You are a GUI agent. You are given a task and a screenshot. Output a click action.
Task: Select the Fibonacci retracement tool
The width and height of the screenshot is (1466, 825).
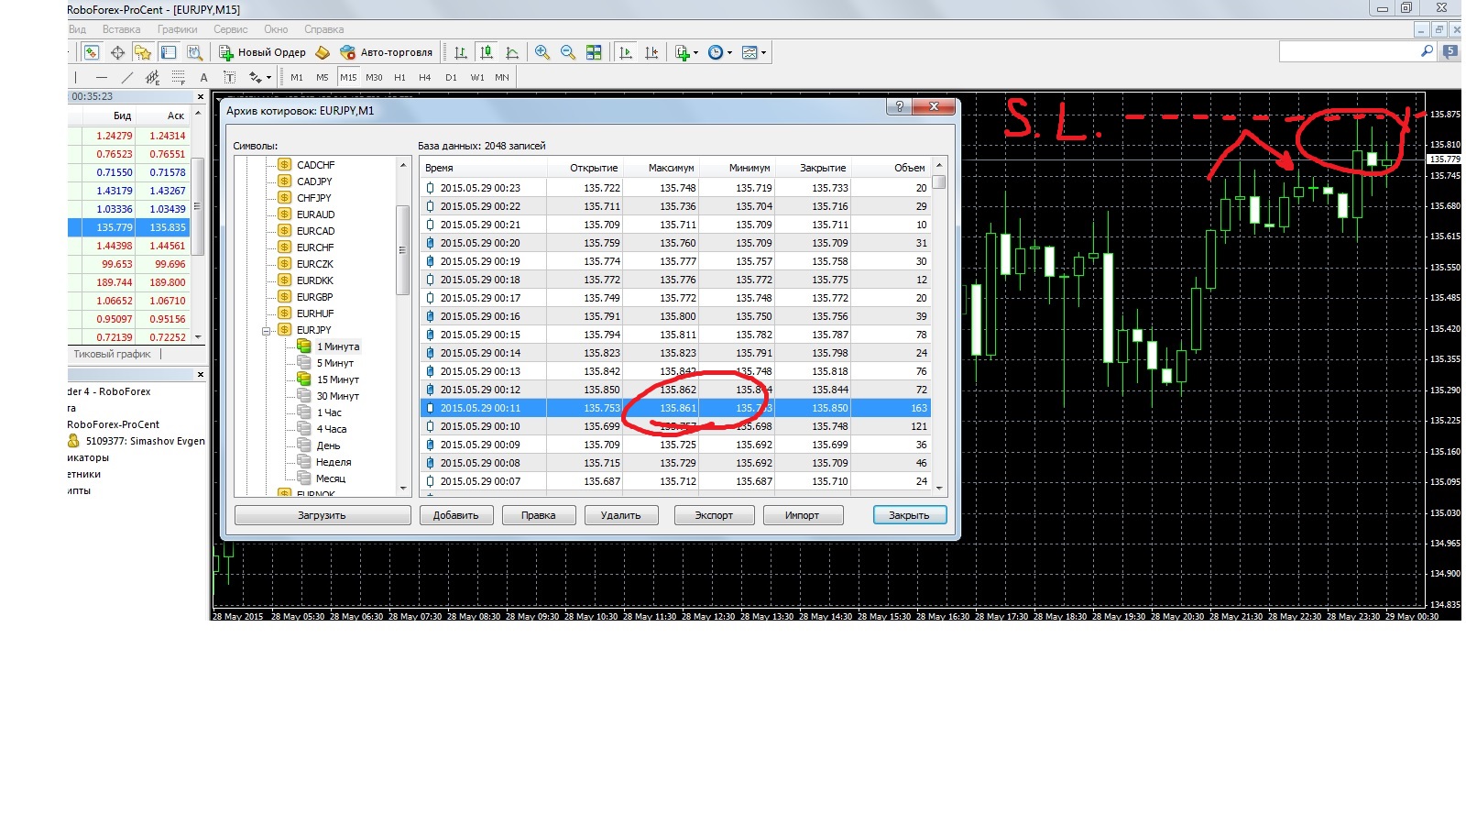point(179,77)
